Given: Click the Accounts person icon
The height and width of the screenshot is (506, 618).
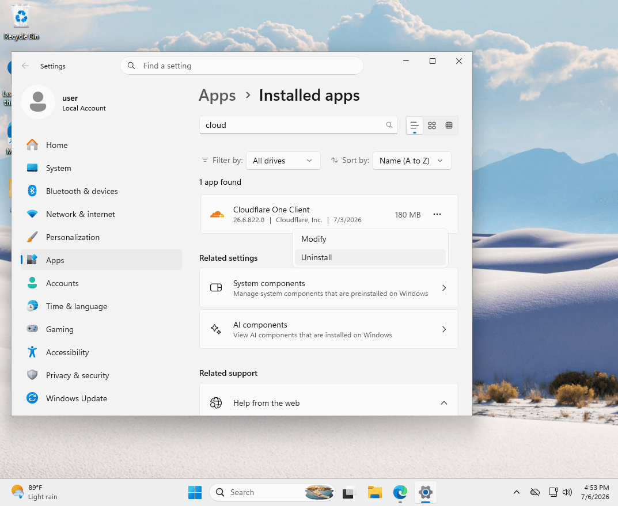Looking at the screenshot, I should 32,283.
